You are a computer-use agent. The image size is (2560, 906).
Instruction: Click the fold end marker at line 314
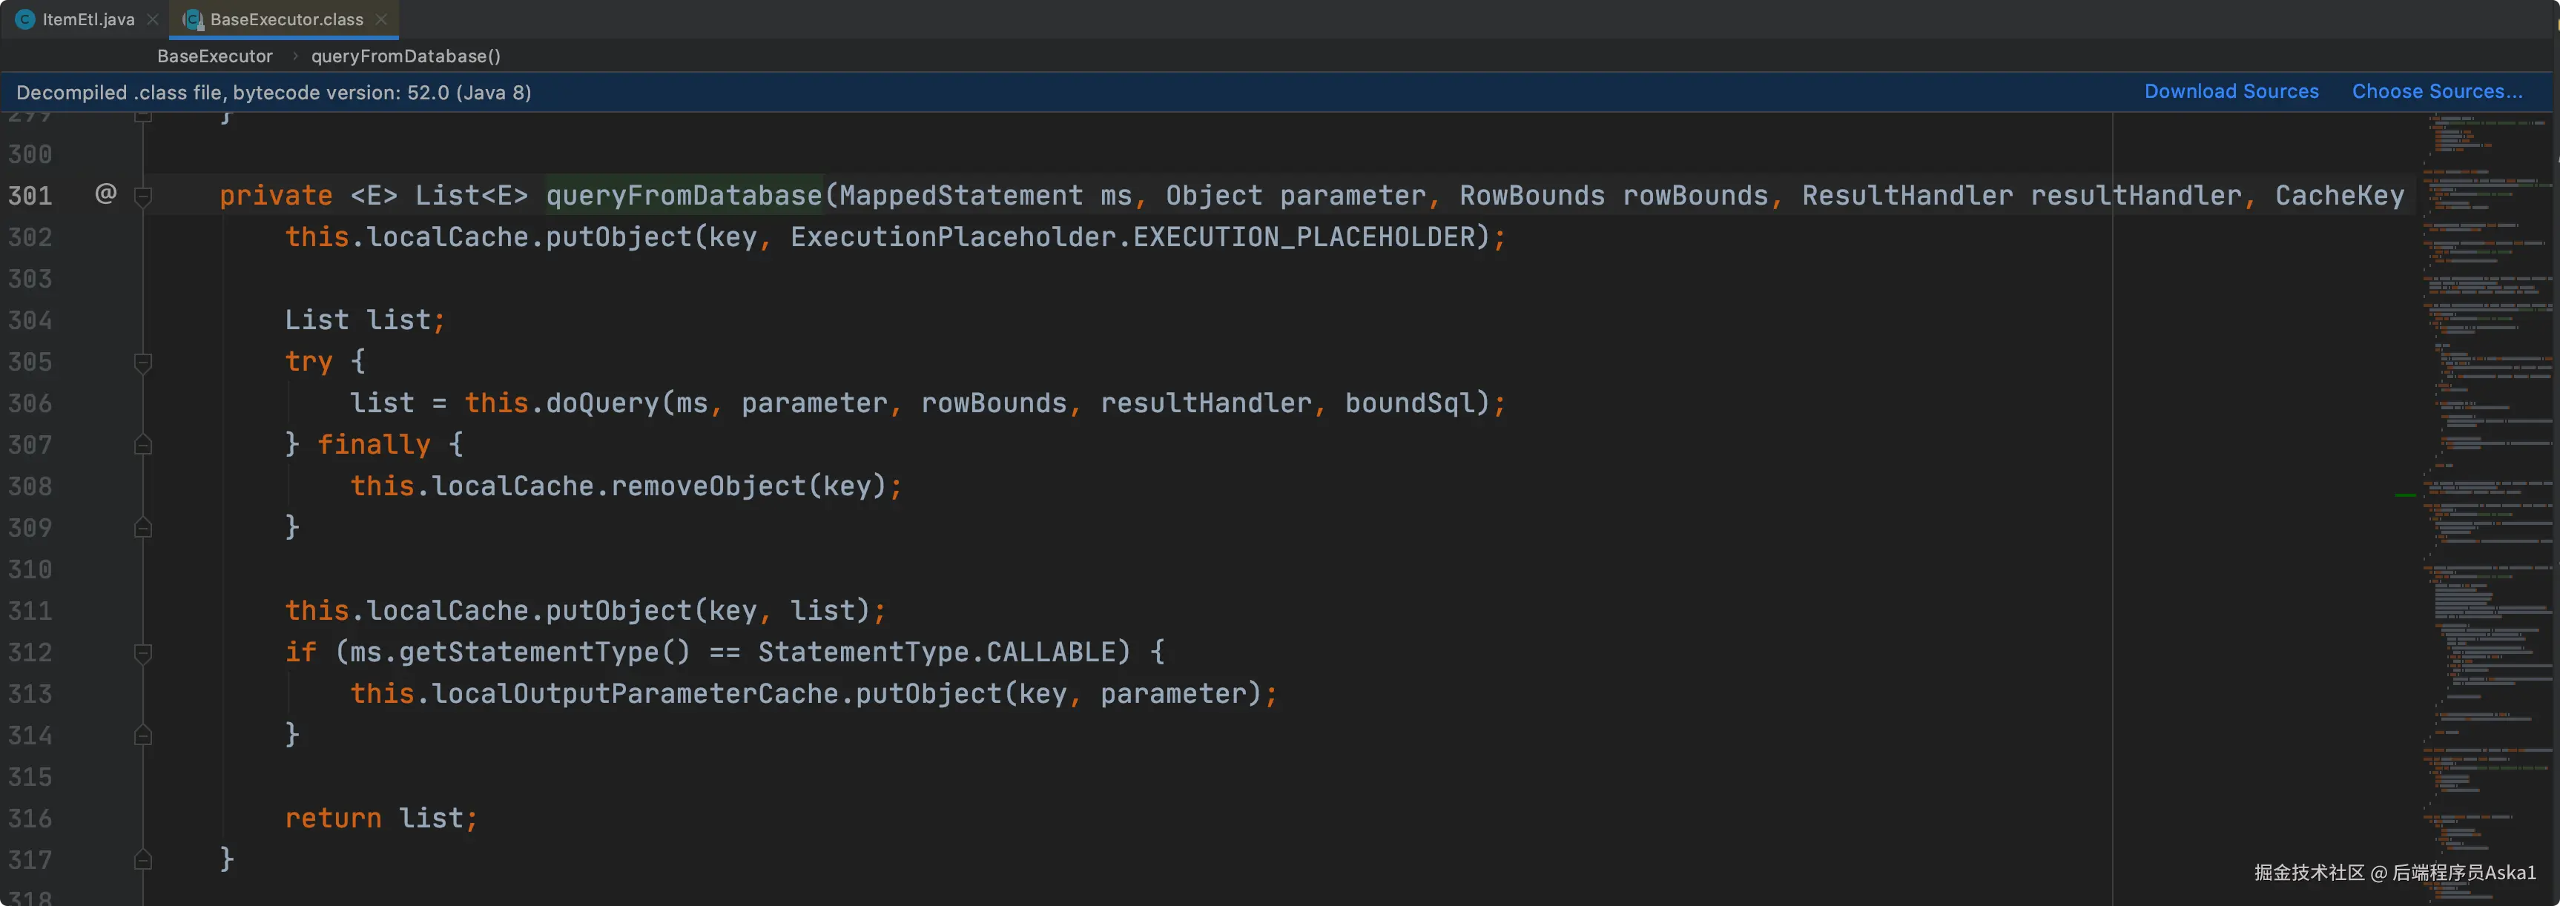(143, 735)
